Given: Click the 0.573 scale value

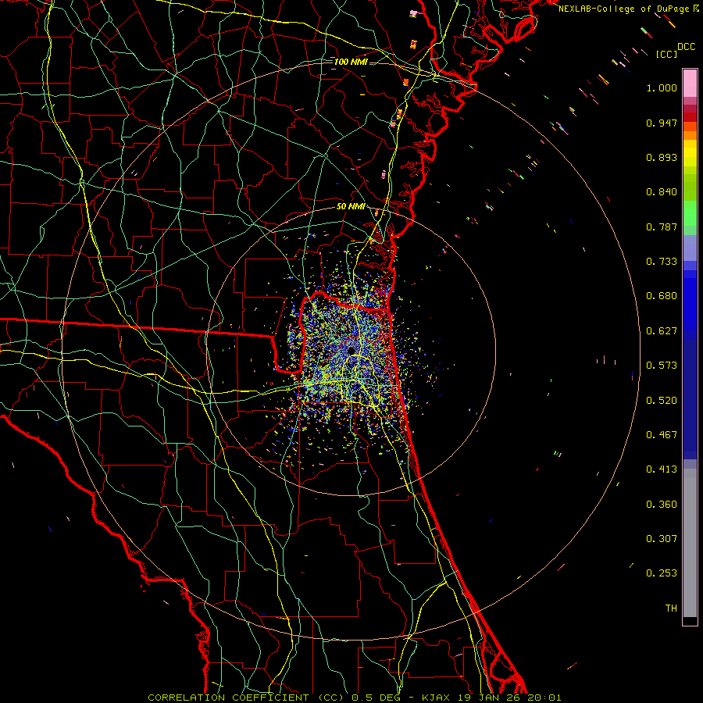Looking at the screenshot, I should click(x=662, y=366).
